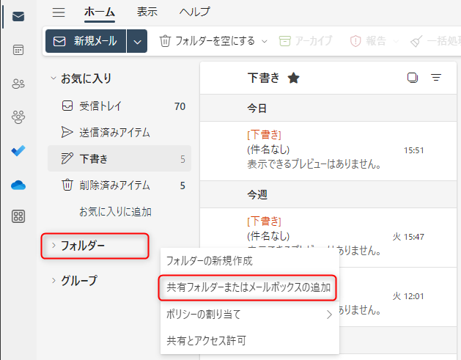Open the Groups icon in sidebar
The height and width of the screenshot is (360, 461).
click(18, 117)
